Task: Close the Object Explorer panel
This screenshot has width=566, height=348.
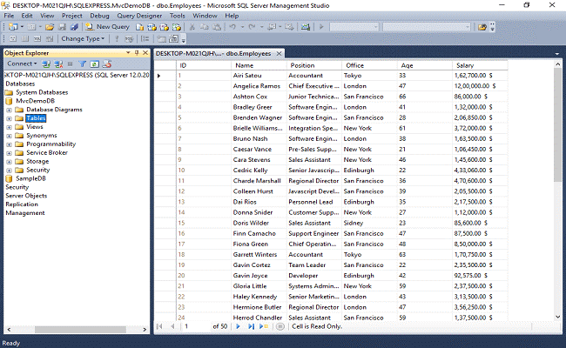Action: pos(145,53)
